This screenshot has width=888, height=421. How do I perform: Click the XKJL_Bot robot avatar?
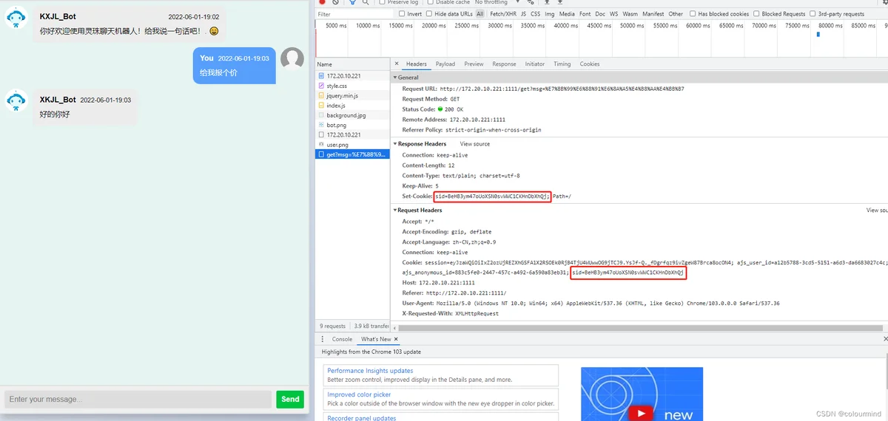16,101
